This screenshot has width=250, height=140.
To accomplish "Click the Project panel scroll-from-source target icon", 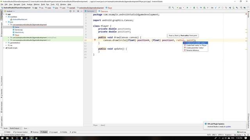I will [70, 11].
